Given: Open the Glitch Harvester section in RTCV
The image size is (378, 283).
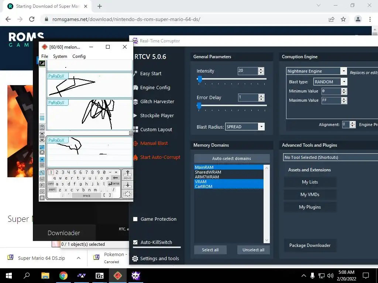Looking at the screenshot, I should click(x=154, y=102).
